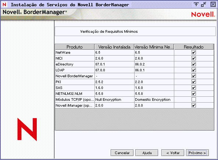
Task: Click the Novell N icon in title bar
Action: (x=4, y=4)
